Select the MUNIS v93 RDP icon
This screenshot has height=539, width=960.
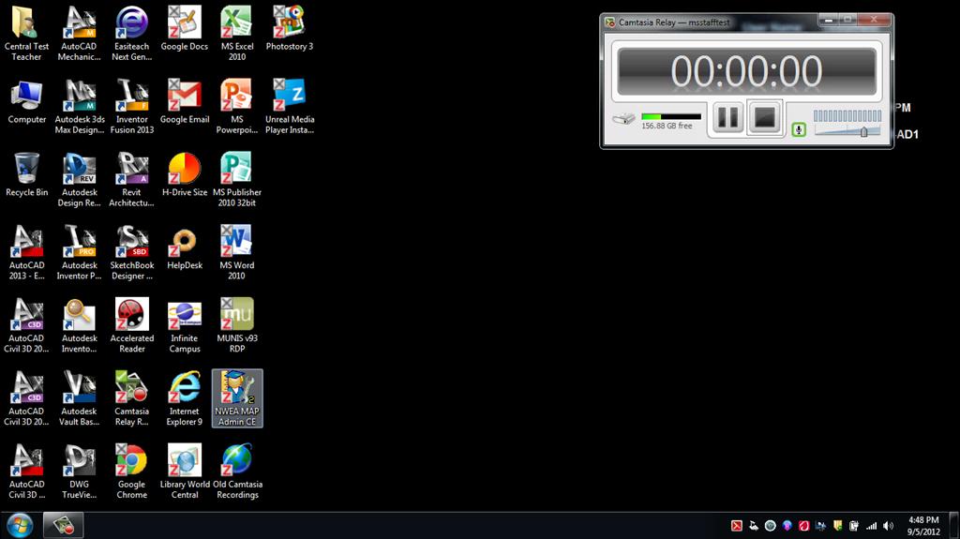tap(237, 325)
